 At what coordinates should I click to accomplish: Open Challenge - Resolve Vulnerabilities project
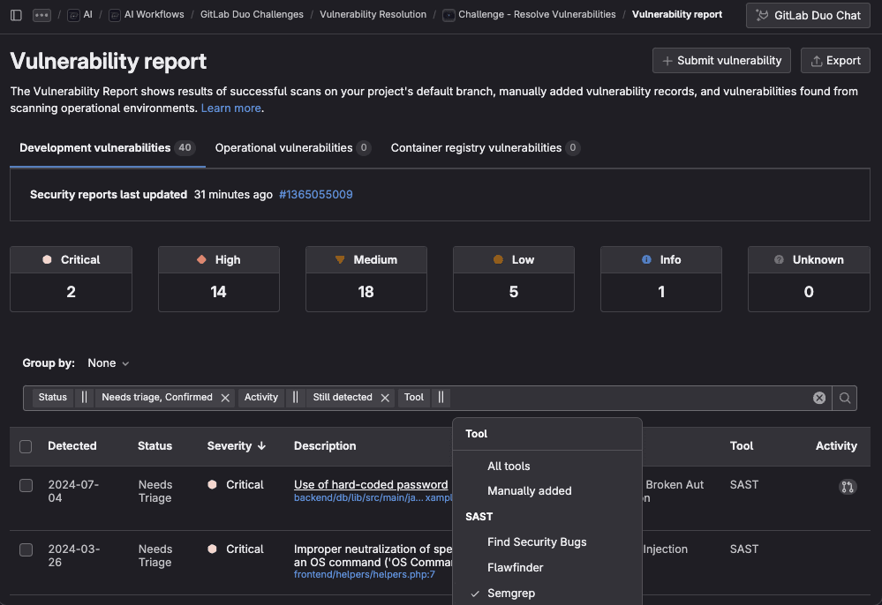[x=530, y=15]
